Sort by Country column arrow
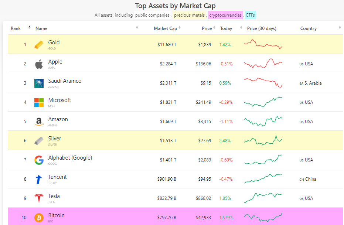This screenshot has height=225, width=344. point(340,27)
